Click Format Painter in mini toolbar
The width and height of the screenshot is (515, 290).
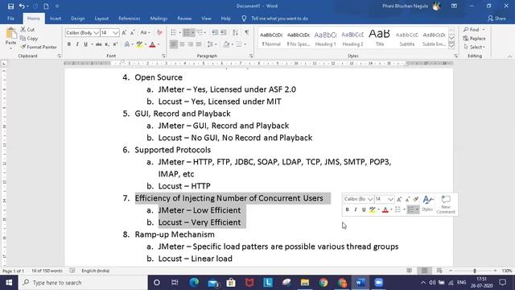click(416, 199)
